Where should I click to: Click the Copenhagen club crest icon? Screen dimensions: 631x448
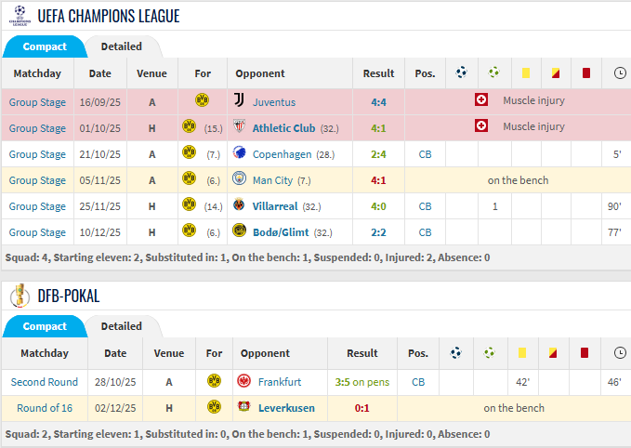click(x=239, y=152)
